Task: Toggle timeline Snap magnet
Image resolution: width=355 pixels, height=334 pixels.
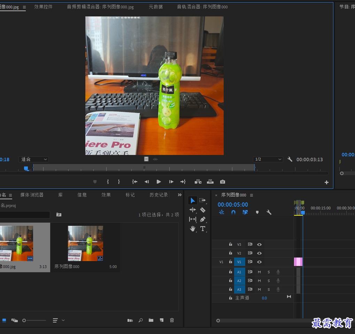Action: coord(233,212)
